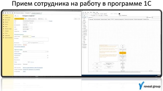The image size is (163, 91).
Task: Open the history icon in 1C top bar
Action: [8, 13]
